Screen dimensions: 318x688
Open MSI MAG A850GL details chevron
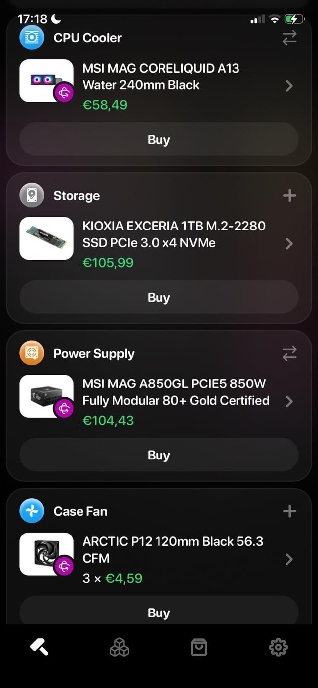[289, 401]
